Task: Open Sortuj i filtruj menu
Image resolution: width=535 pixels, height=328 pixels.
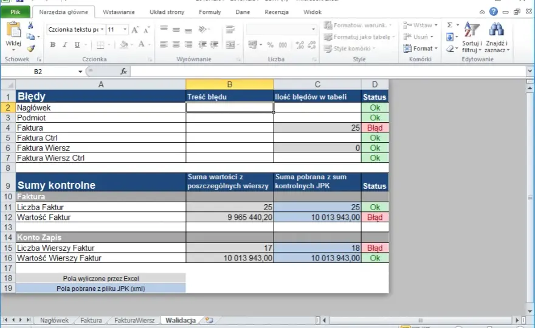Action: point(472,38)
